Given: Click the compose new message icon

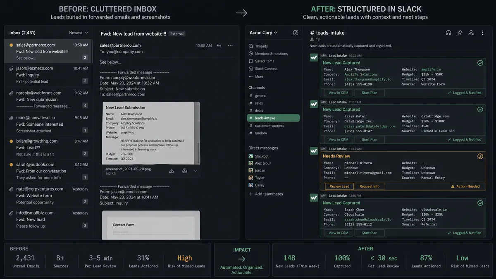Looking at the screenshot, I should 296,33.
